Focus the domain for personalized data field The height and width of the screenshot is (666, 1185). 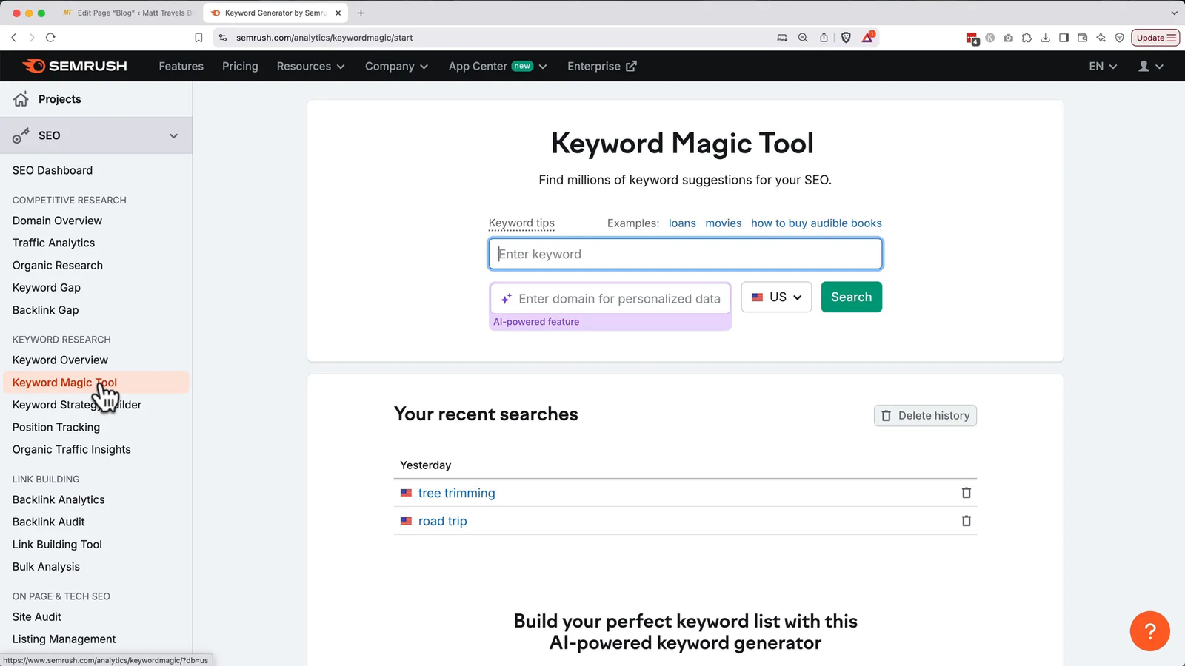(x=610, y=298)
